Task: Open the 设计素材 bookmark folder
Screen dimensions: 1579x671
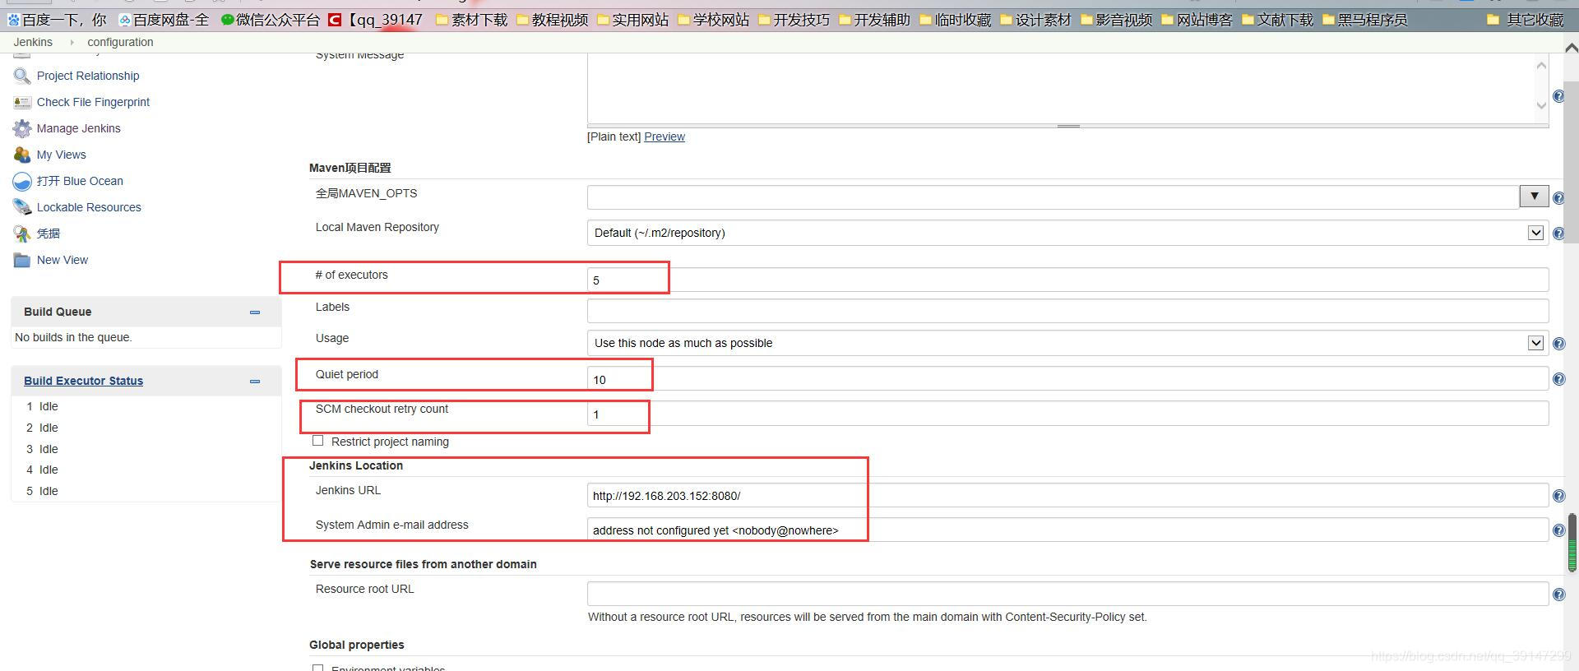Action: click(1036, 20)
